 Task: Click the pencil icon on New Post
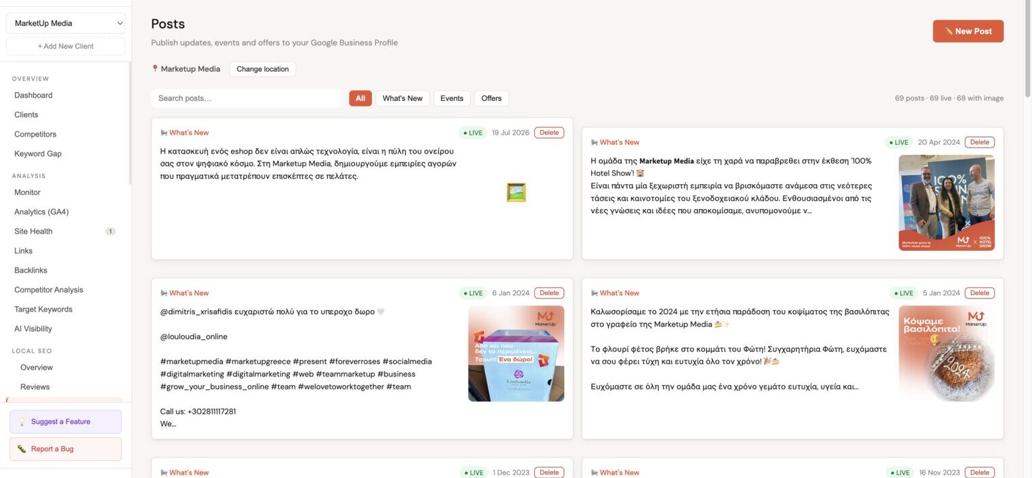point(949,31)
